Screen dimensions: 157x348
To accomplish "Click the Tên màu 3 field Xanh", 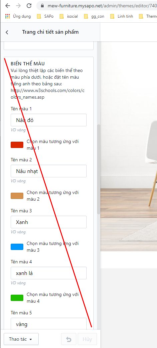I will [x=49, y=222].
